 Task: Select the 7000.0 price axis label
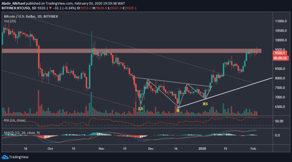280,97
